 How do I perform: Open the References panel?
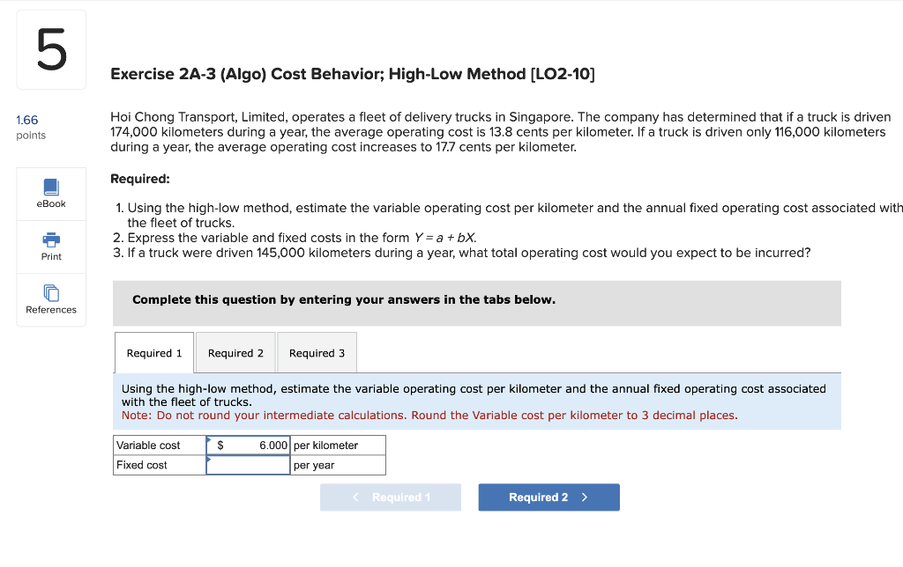[50, 292]
